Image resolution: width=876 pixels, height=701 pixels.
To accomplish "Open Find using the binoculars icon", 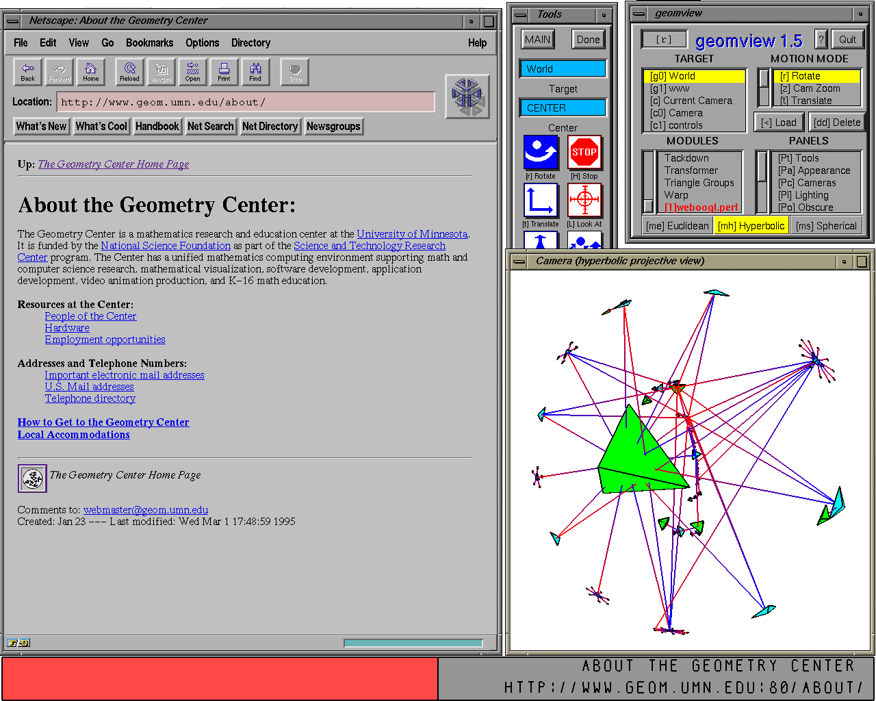I will pos(255,71).
